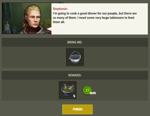Click empty area in Bring Me panel
This screenshot has height=116, width=150.
115,57
